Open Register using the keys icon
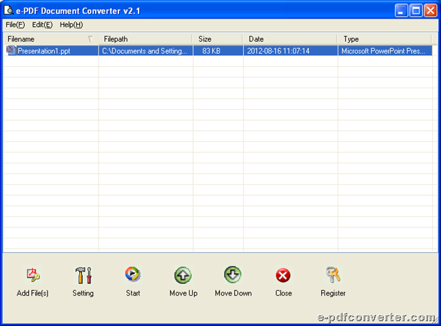This screenshot has height=326, width=441. coord(333,274)
